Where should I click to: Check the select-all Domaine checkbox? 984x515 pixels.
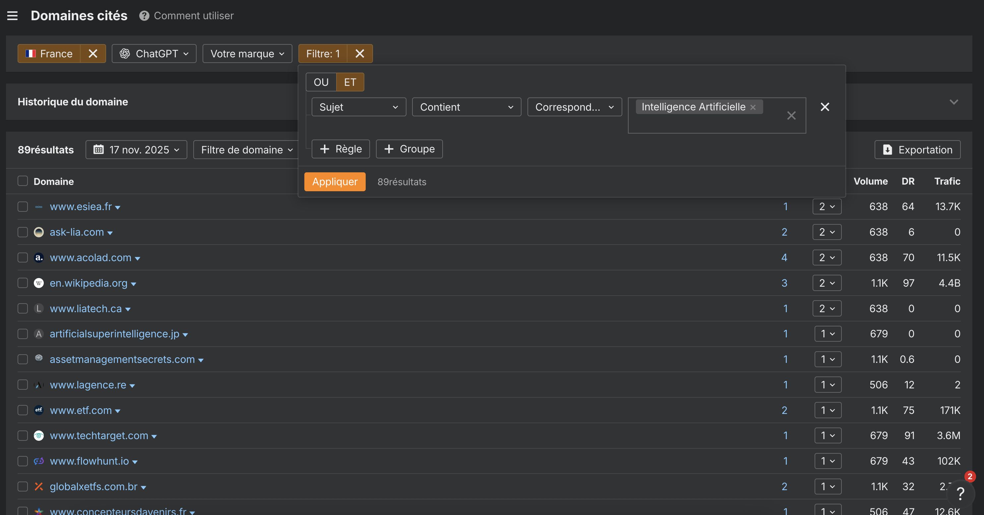pyautogui.click(x=23, y=181)
